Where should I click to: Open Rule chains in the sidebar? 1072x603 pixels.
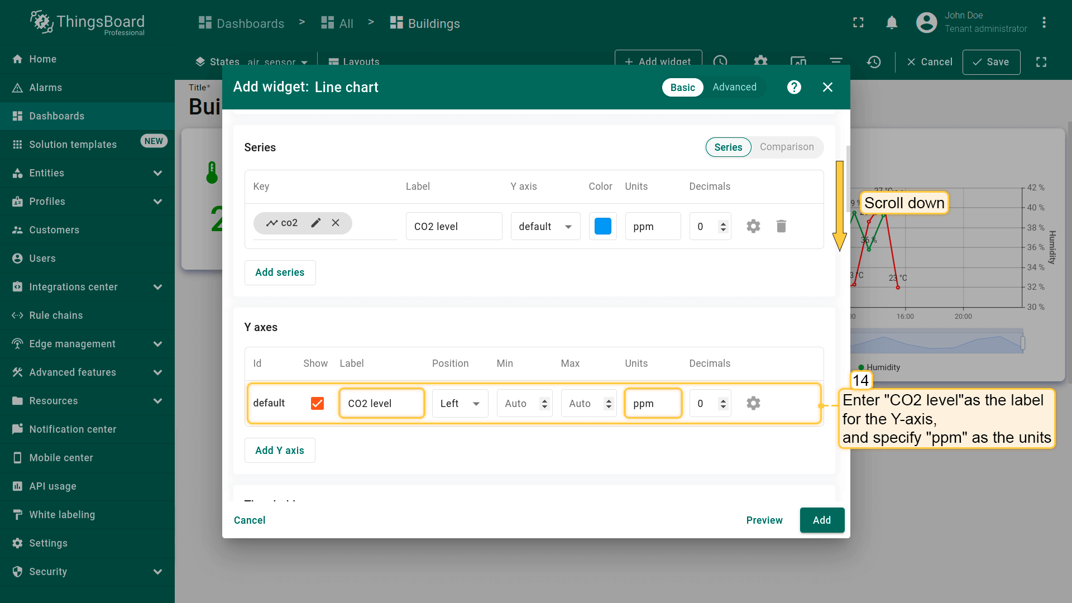click(x=56, y=315)
